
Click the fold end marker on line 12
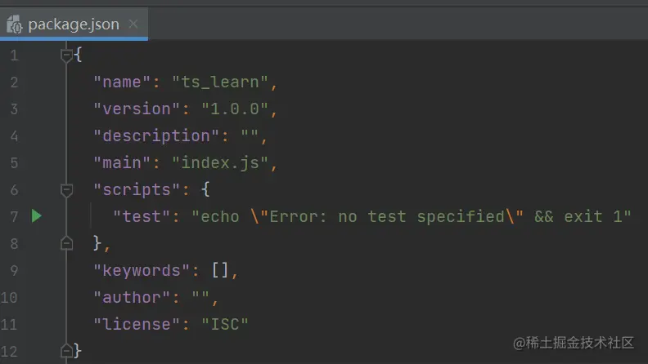click(66, 350)
